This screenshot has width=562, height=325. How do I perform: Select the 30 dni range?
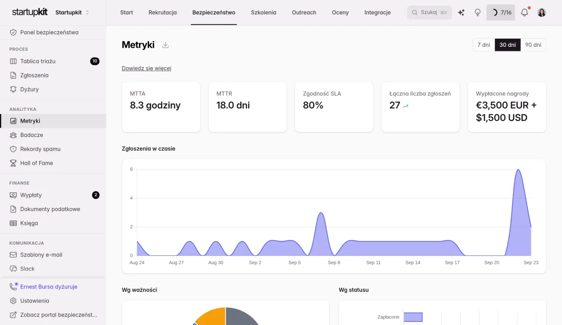coord(508,45)
